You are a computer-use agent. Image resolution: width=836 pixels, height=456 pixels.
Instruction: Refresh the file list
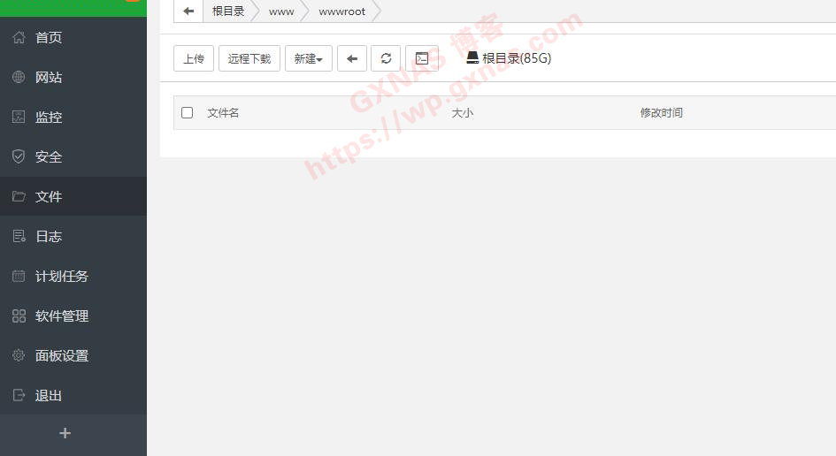pyautogui.click(x=386, y=58)
